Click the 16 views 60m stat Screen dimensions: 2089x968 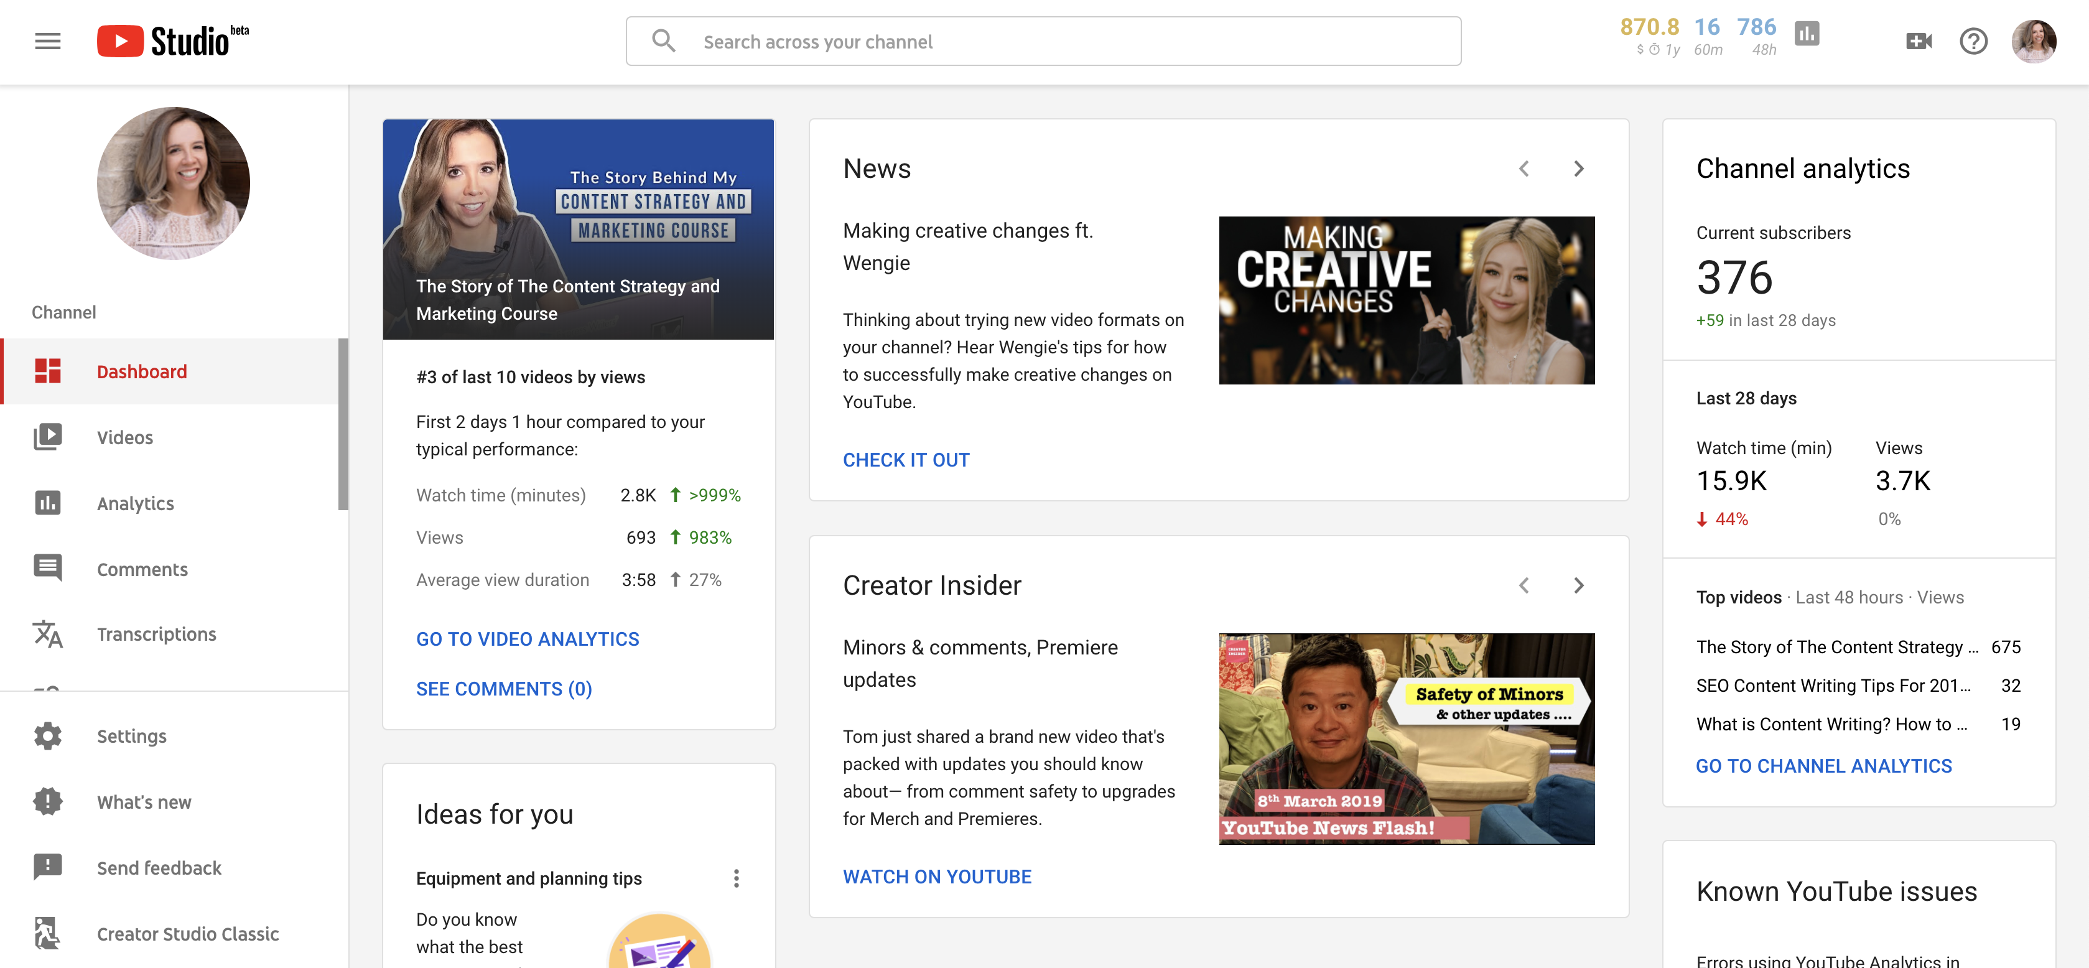point(1707,37)
